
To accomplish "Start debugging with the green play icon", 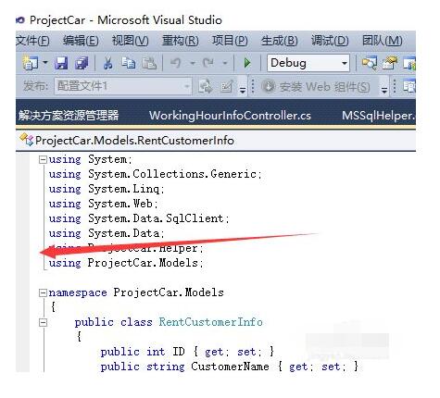I will point(247,63).
